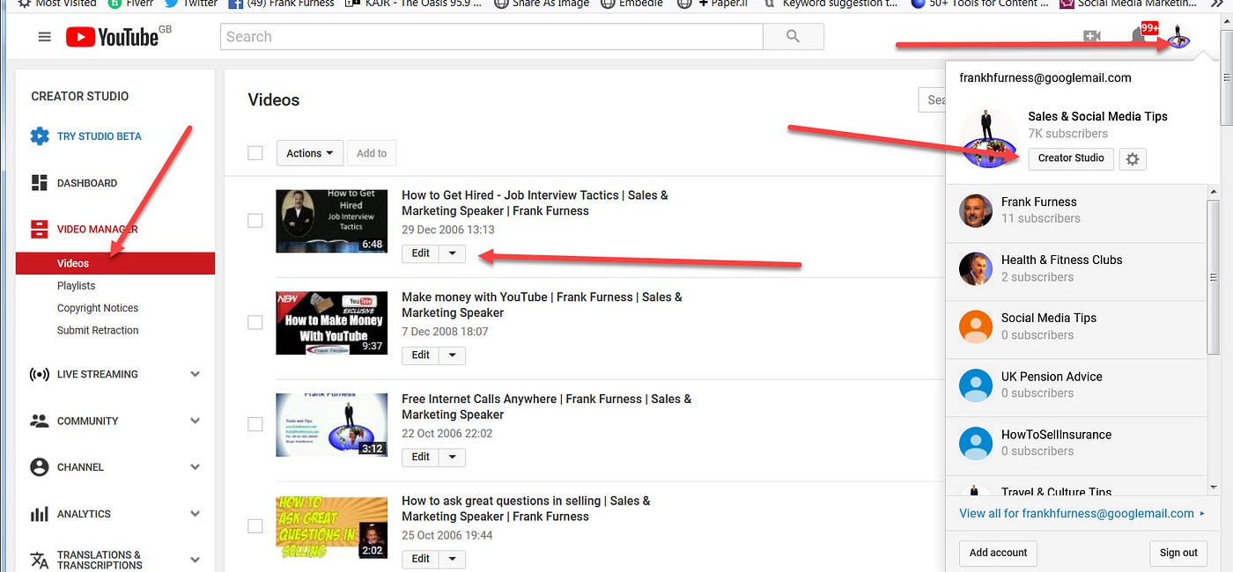Click the Channel person icon
The image size is (1233, 572).
point(40,467)
